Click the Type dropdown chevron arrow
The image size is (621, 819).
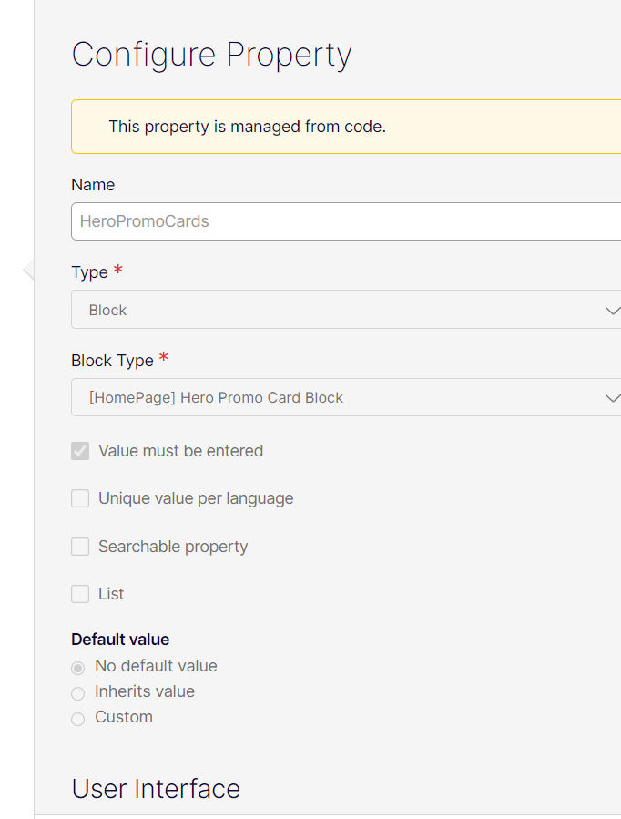click(x=611, y=311)
